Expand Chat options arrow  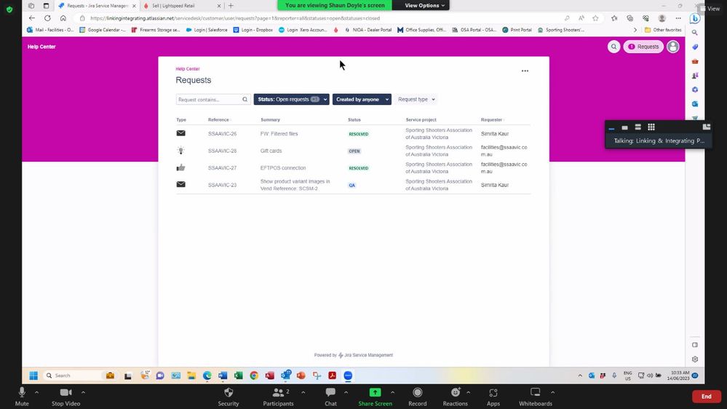[346, 392]
